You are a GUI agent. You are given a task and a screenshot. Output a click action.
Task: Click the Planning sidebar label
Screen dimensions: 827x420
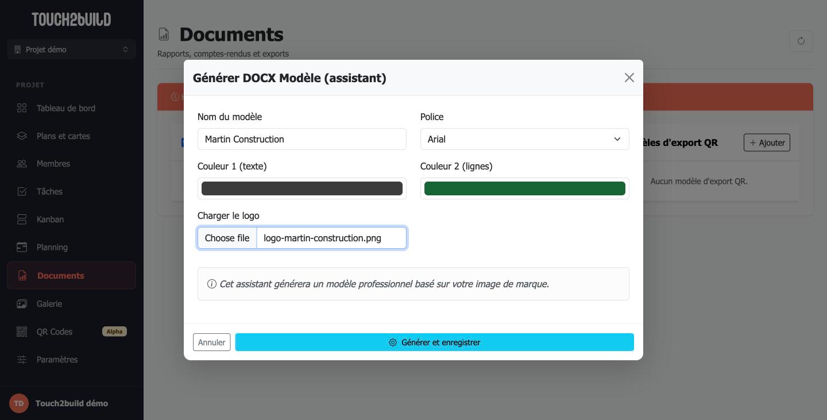click(x=52, y=247)
